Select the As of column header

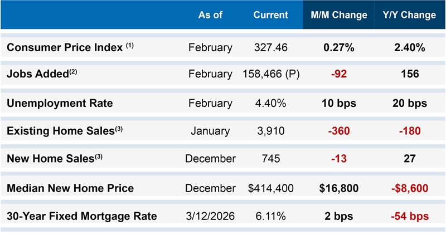click(210, 15)
